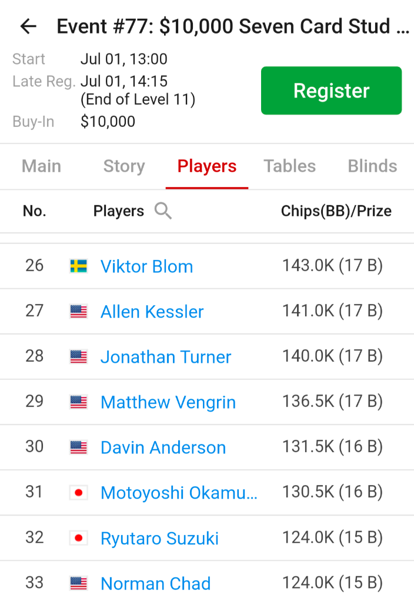View Matthew Vengrin's profile
414x602 pixels.
[168, 402]
